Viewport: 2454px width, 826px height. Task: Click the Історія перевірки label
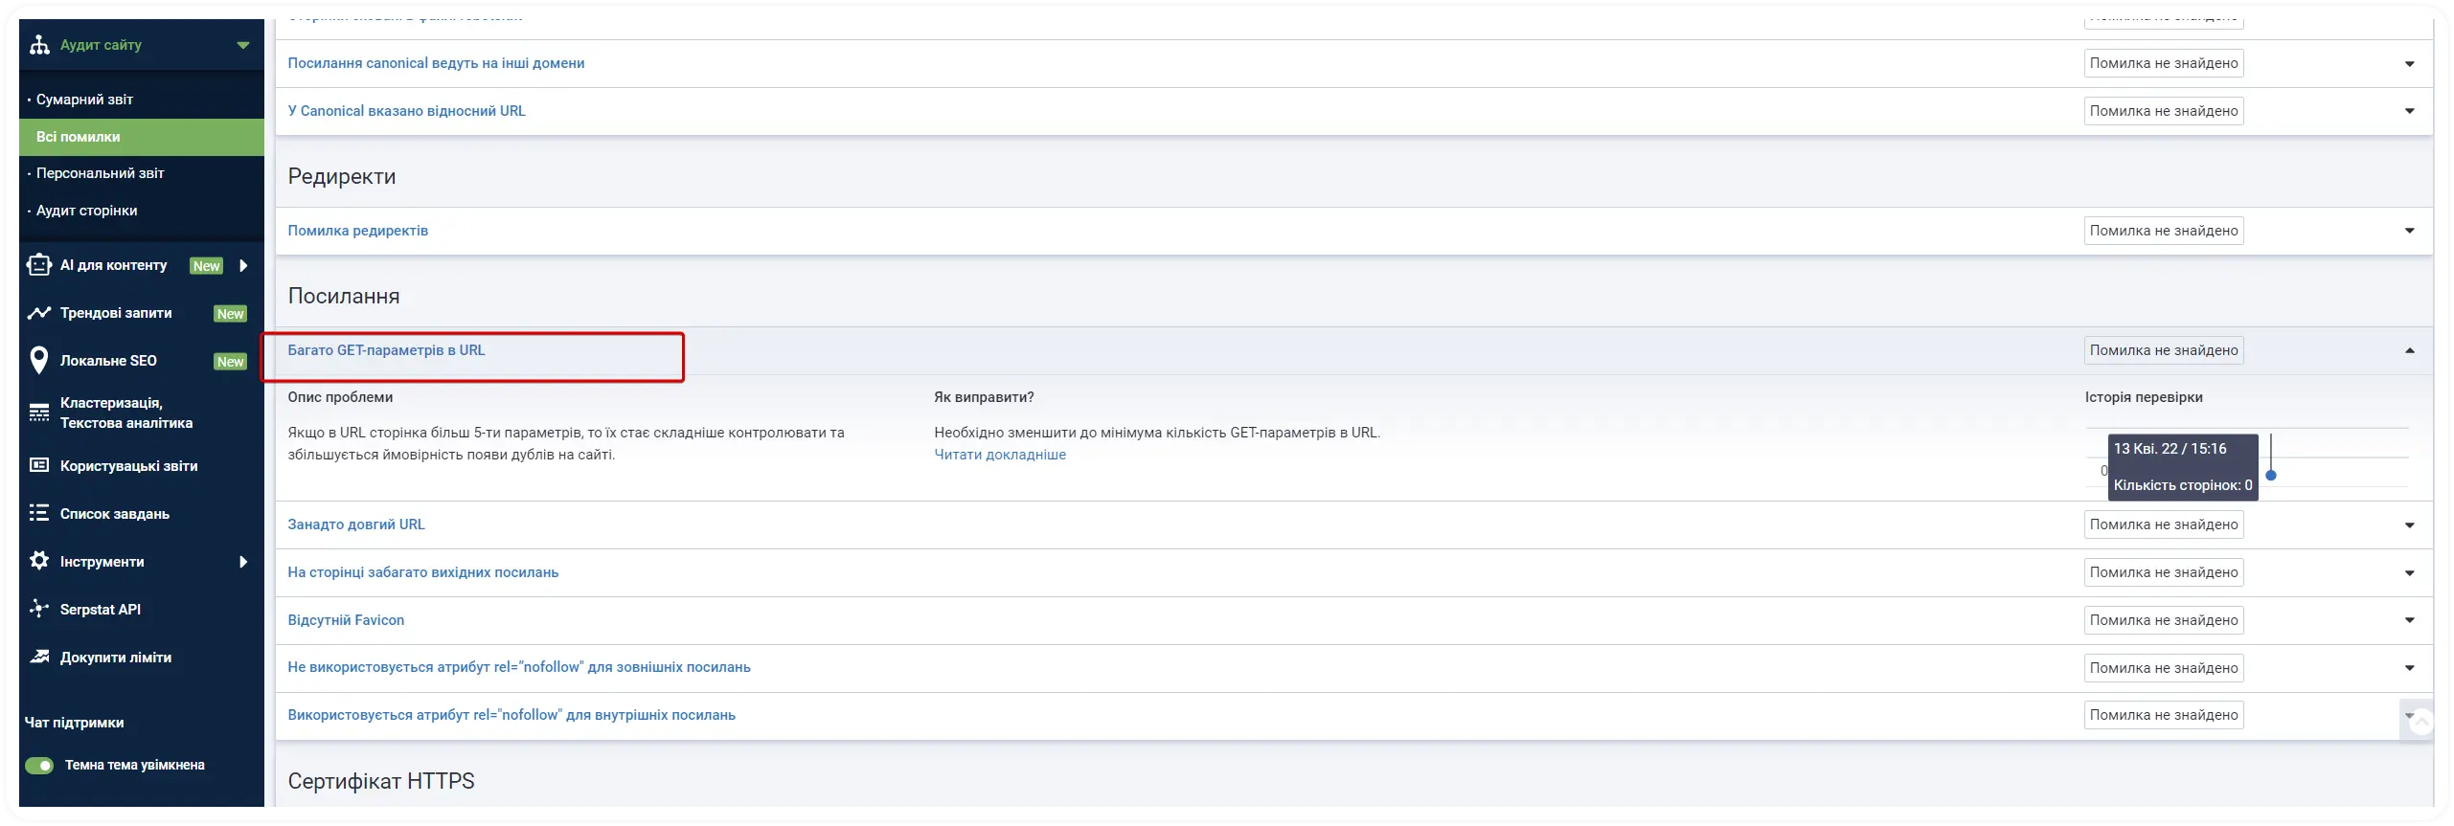[2143, 397]
